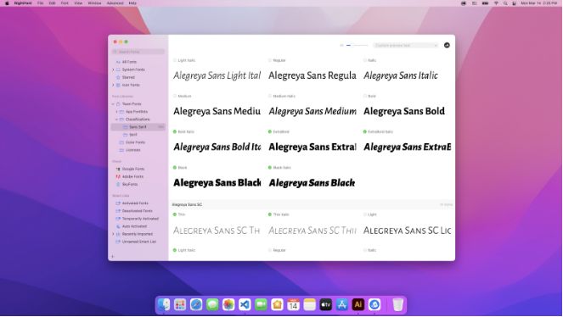Open Visual Studio Code from the Dock
Screen dimensions: 563x317
245,305
